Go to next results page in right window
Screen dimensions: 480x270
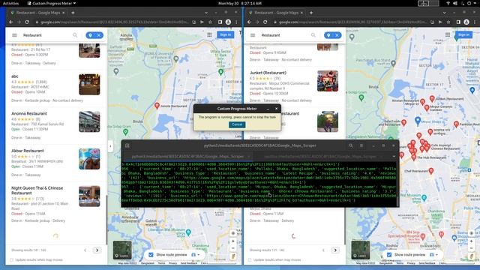point(335,250)
